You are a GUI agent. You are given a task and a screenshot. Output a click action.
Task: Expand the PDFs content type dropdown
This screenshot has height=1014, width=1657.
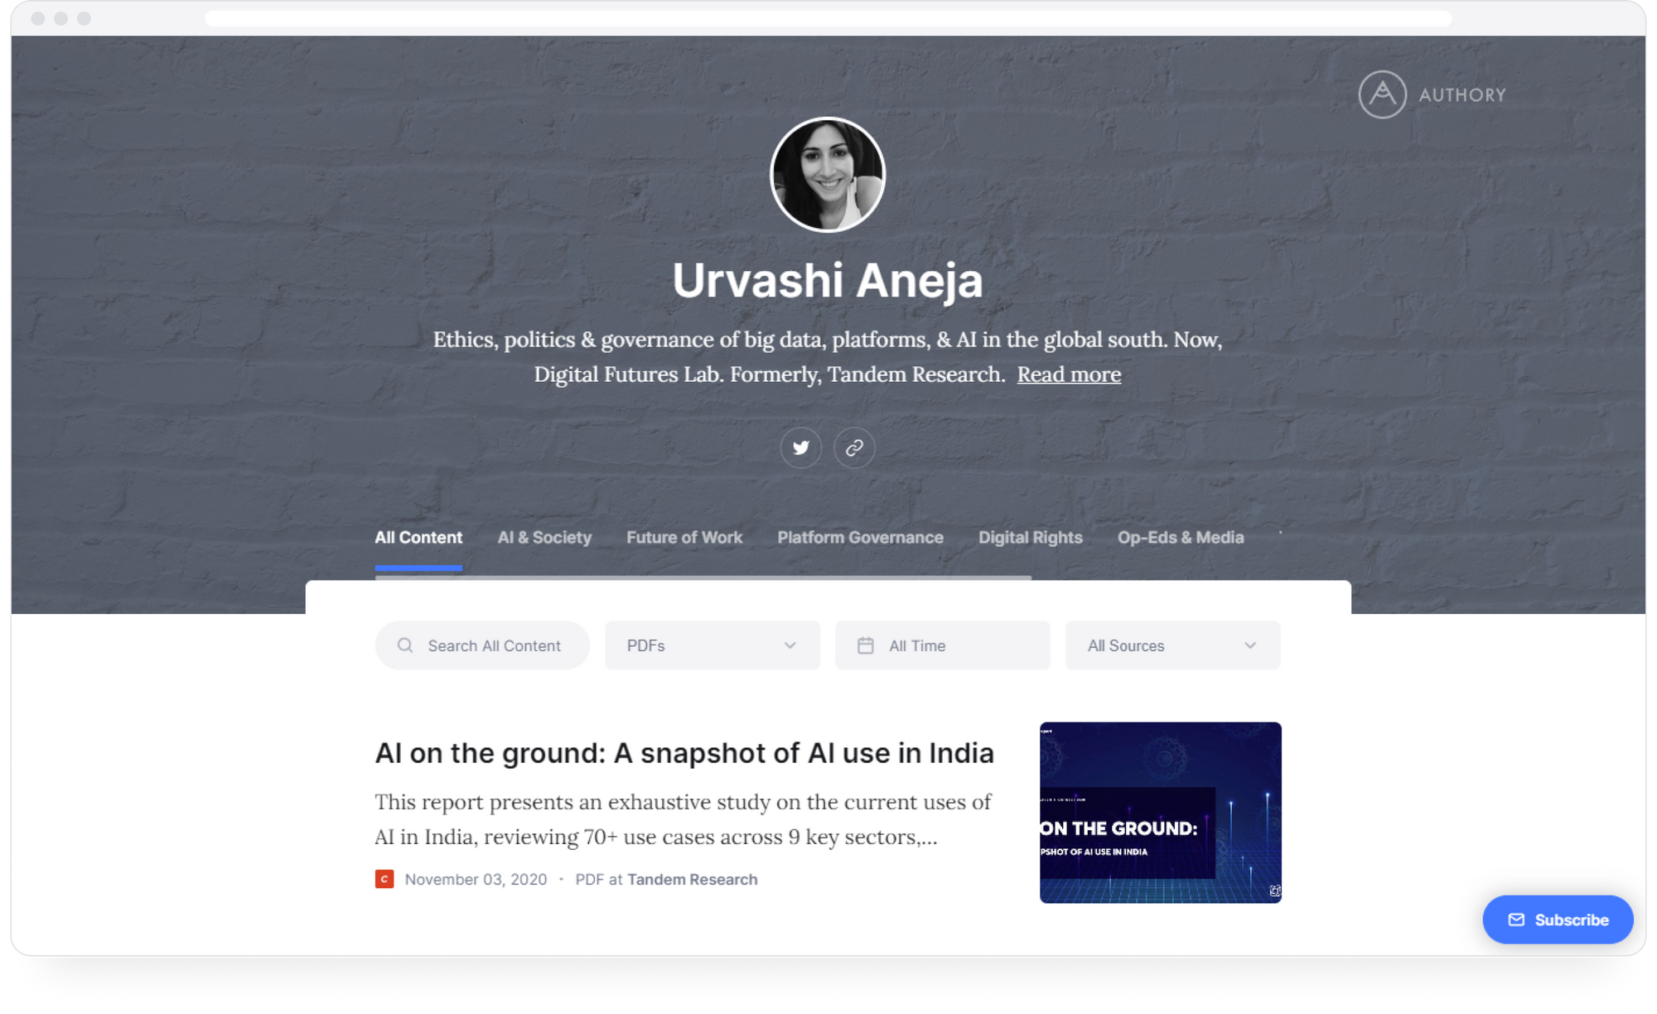713,645
